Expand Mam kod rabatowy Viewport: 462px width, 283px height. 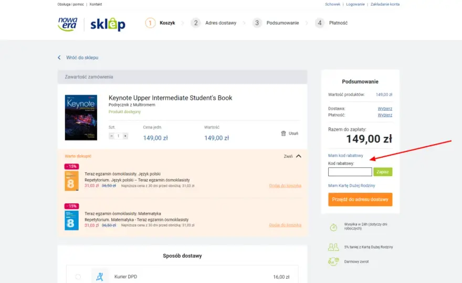click(x=345, y=156)
